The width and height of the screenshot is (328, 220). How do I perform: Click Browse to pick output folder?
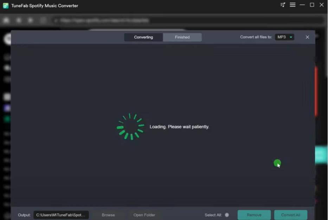[x=108, y=215]
